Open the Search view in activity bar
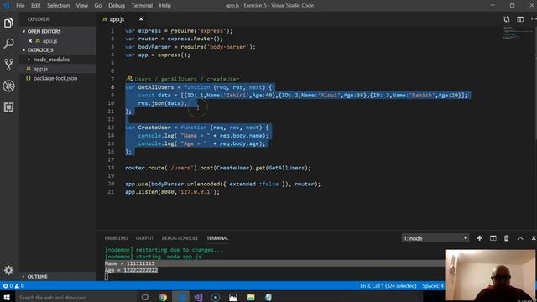 [8, 44]
